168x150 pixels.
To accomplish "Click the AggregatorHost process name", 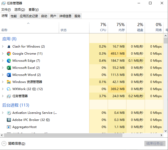I will tap(24, 127).
